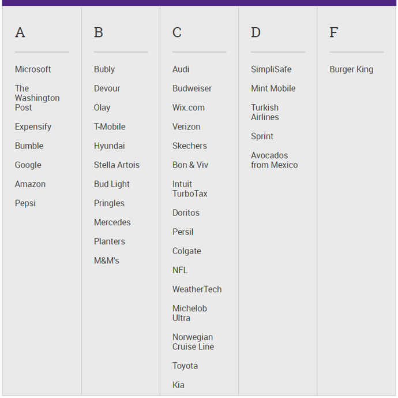This screenshot has height=398, width=398.
Task: Click the Wix.com link
Action: point(189,107)
